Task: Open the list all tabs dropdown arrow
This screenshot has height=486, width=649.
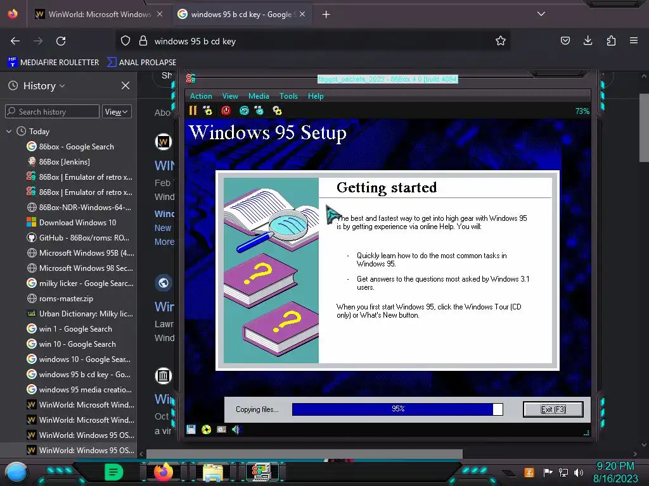Action: [541, 14]
